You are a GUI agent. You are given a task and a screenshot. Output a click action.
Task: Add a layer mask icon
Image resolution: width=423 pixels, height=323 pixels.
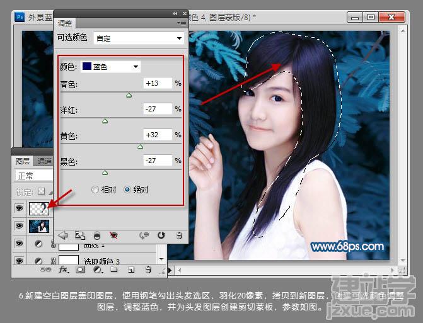(80, 269)
